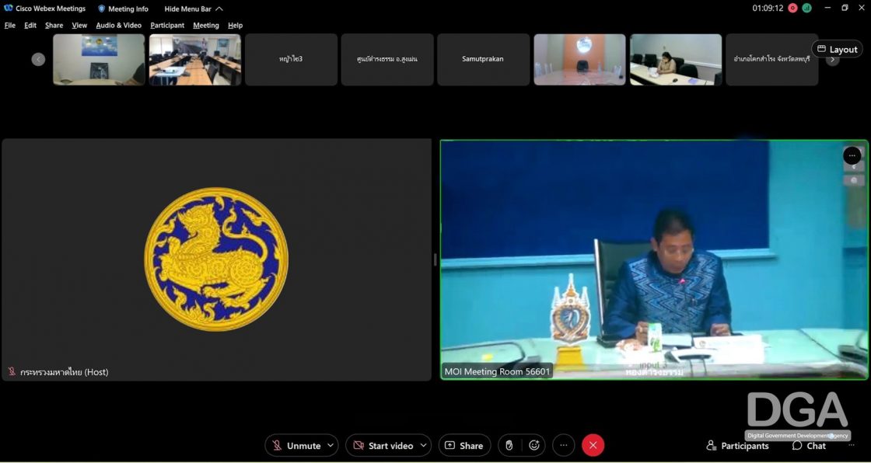Select the Samutprakan participant tile

(x=483, y=59)
